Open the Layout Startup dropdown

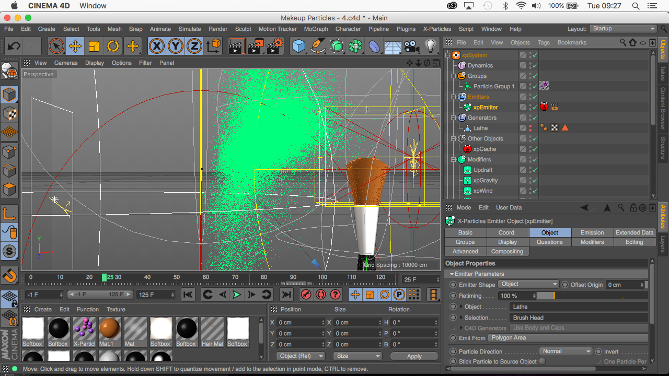(623, 29)
